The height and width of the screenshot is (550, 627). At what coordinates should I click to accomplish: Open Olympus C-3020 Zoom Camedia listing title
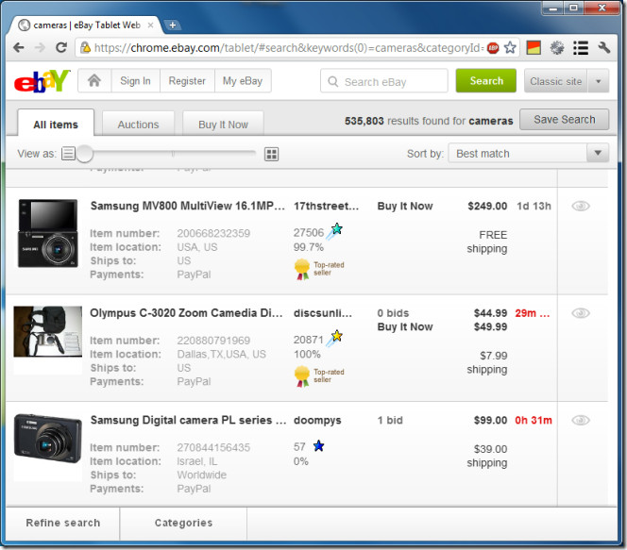click(186, 313)
